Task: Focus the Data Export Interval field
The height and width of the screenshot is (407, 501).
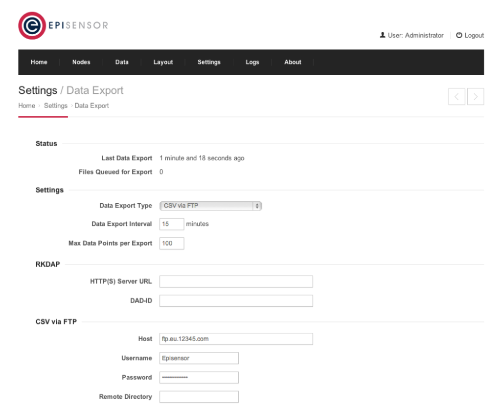Action: point(171,224)
